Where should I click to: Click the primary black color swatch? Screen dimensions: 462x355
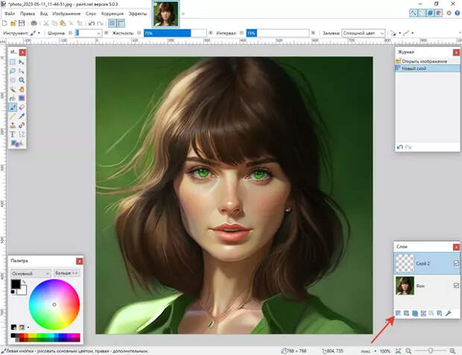click(x=16, y=284)
